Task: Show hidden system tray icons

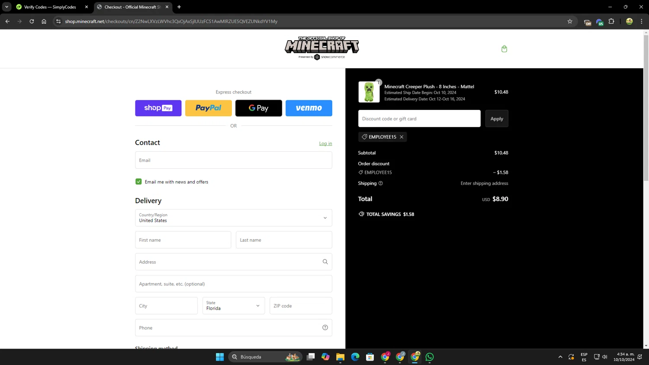Action: tap(560, 357)
